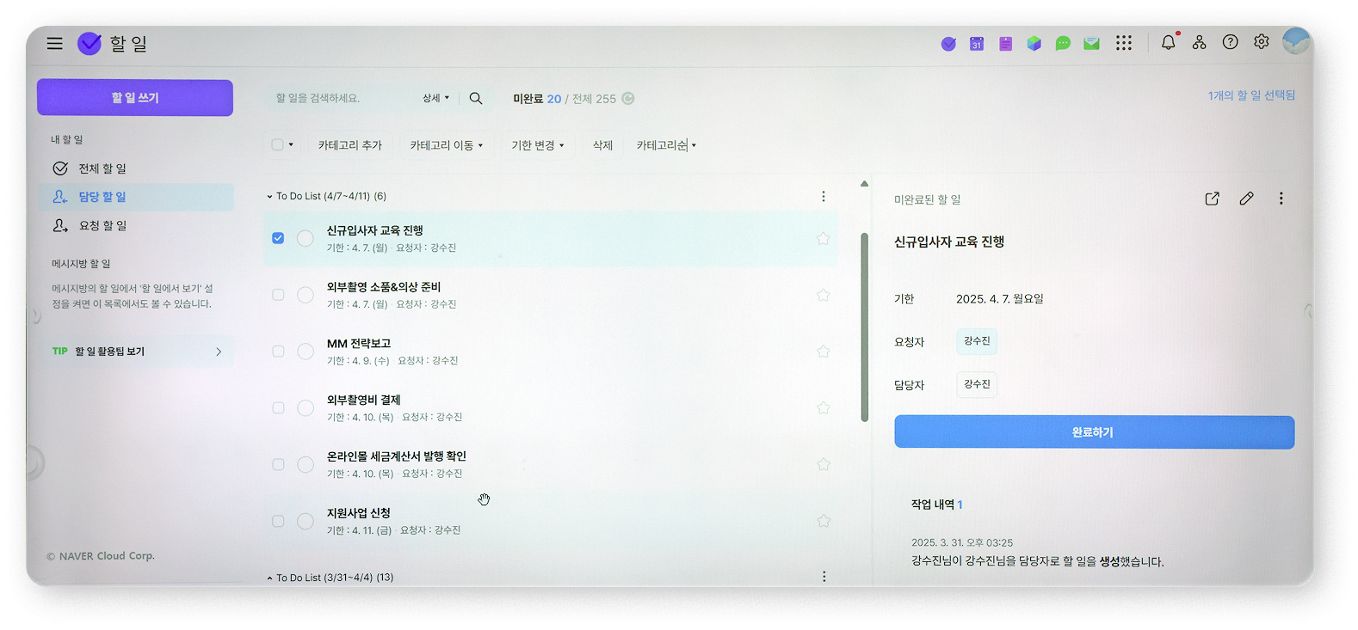The height and width of the screenshot is (630, 1358).
Task: Open the app grid launcher
Action: click(x=1124, y=43)
